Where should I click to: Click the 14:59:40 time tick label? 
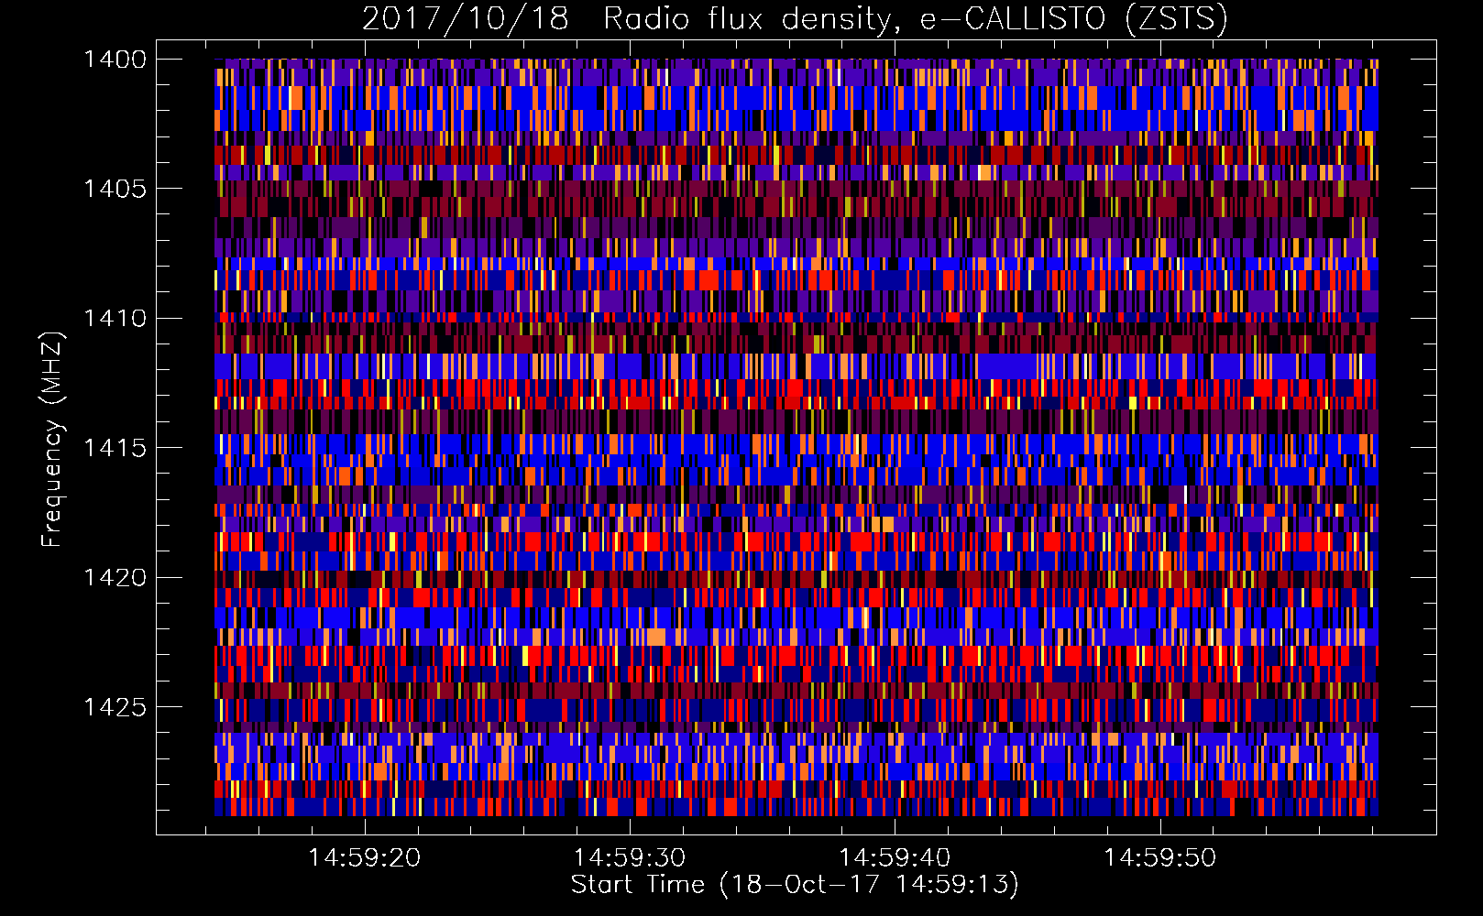pos(895,857)
